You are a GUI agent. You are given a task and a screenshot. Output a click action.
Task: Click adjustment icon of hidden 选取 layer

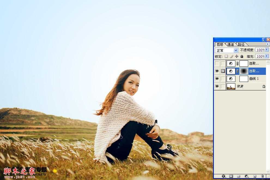[x=231, y=63]
